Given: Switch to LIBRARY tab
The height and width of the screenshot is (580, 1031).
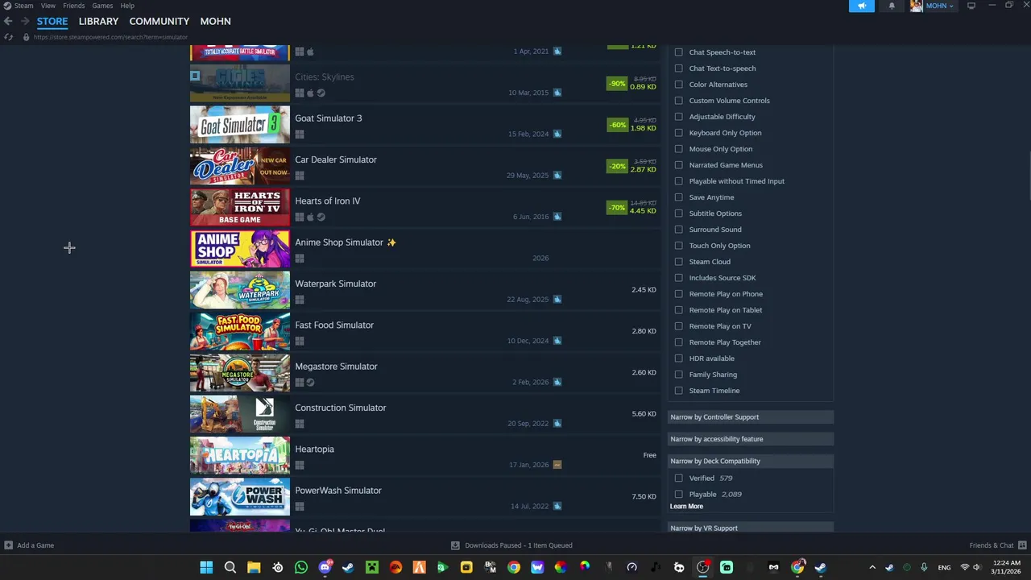Looking at the screenshot, I should click(98, 21).
